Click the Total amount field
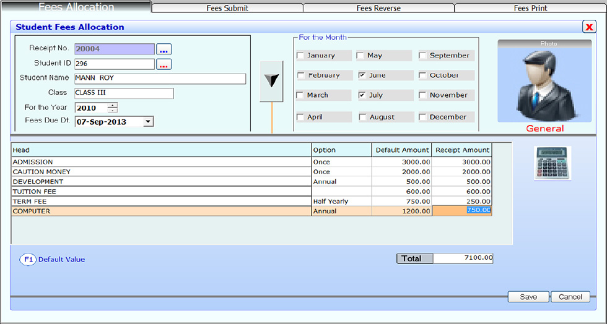Screen dimensions: 607x324 463,258
